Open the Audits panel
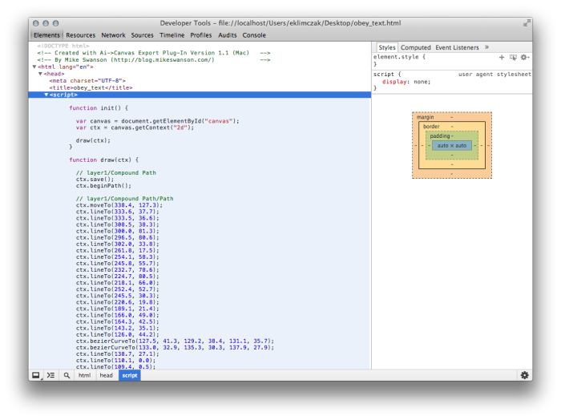Screen dimensions: 561x420 click(x=227, y=35)
